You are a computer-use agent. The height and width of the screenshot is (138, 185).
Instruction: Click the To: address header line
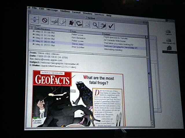pos(46,60)
